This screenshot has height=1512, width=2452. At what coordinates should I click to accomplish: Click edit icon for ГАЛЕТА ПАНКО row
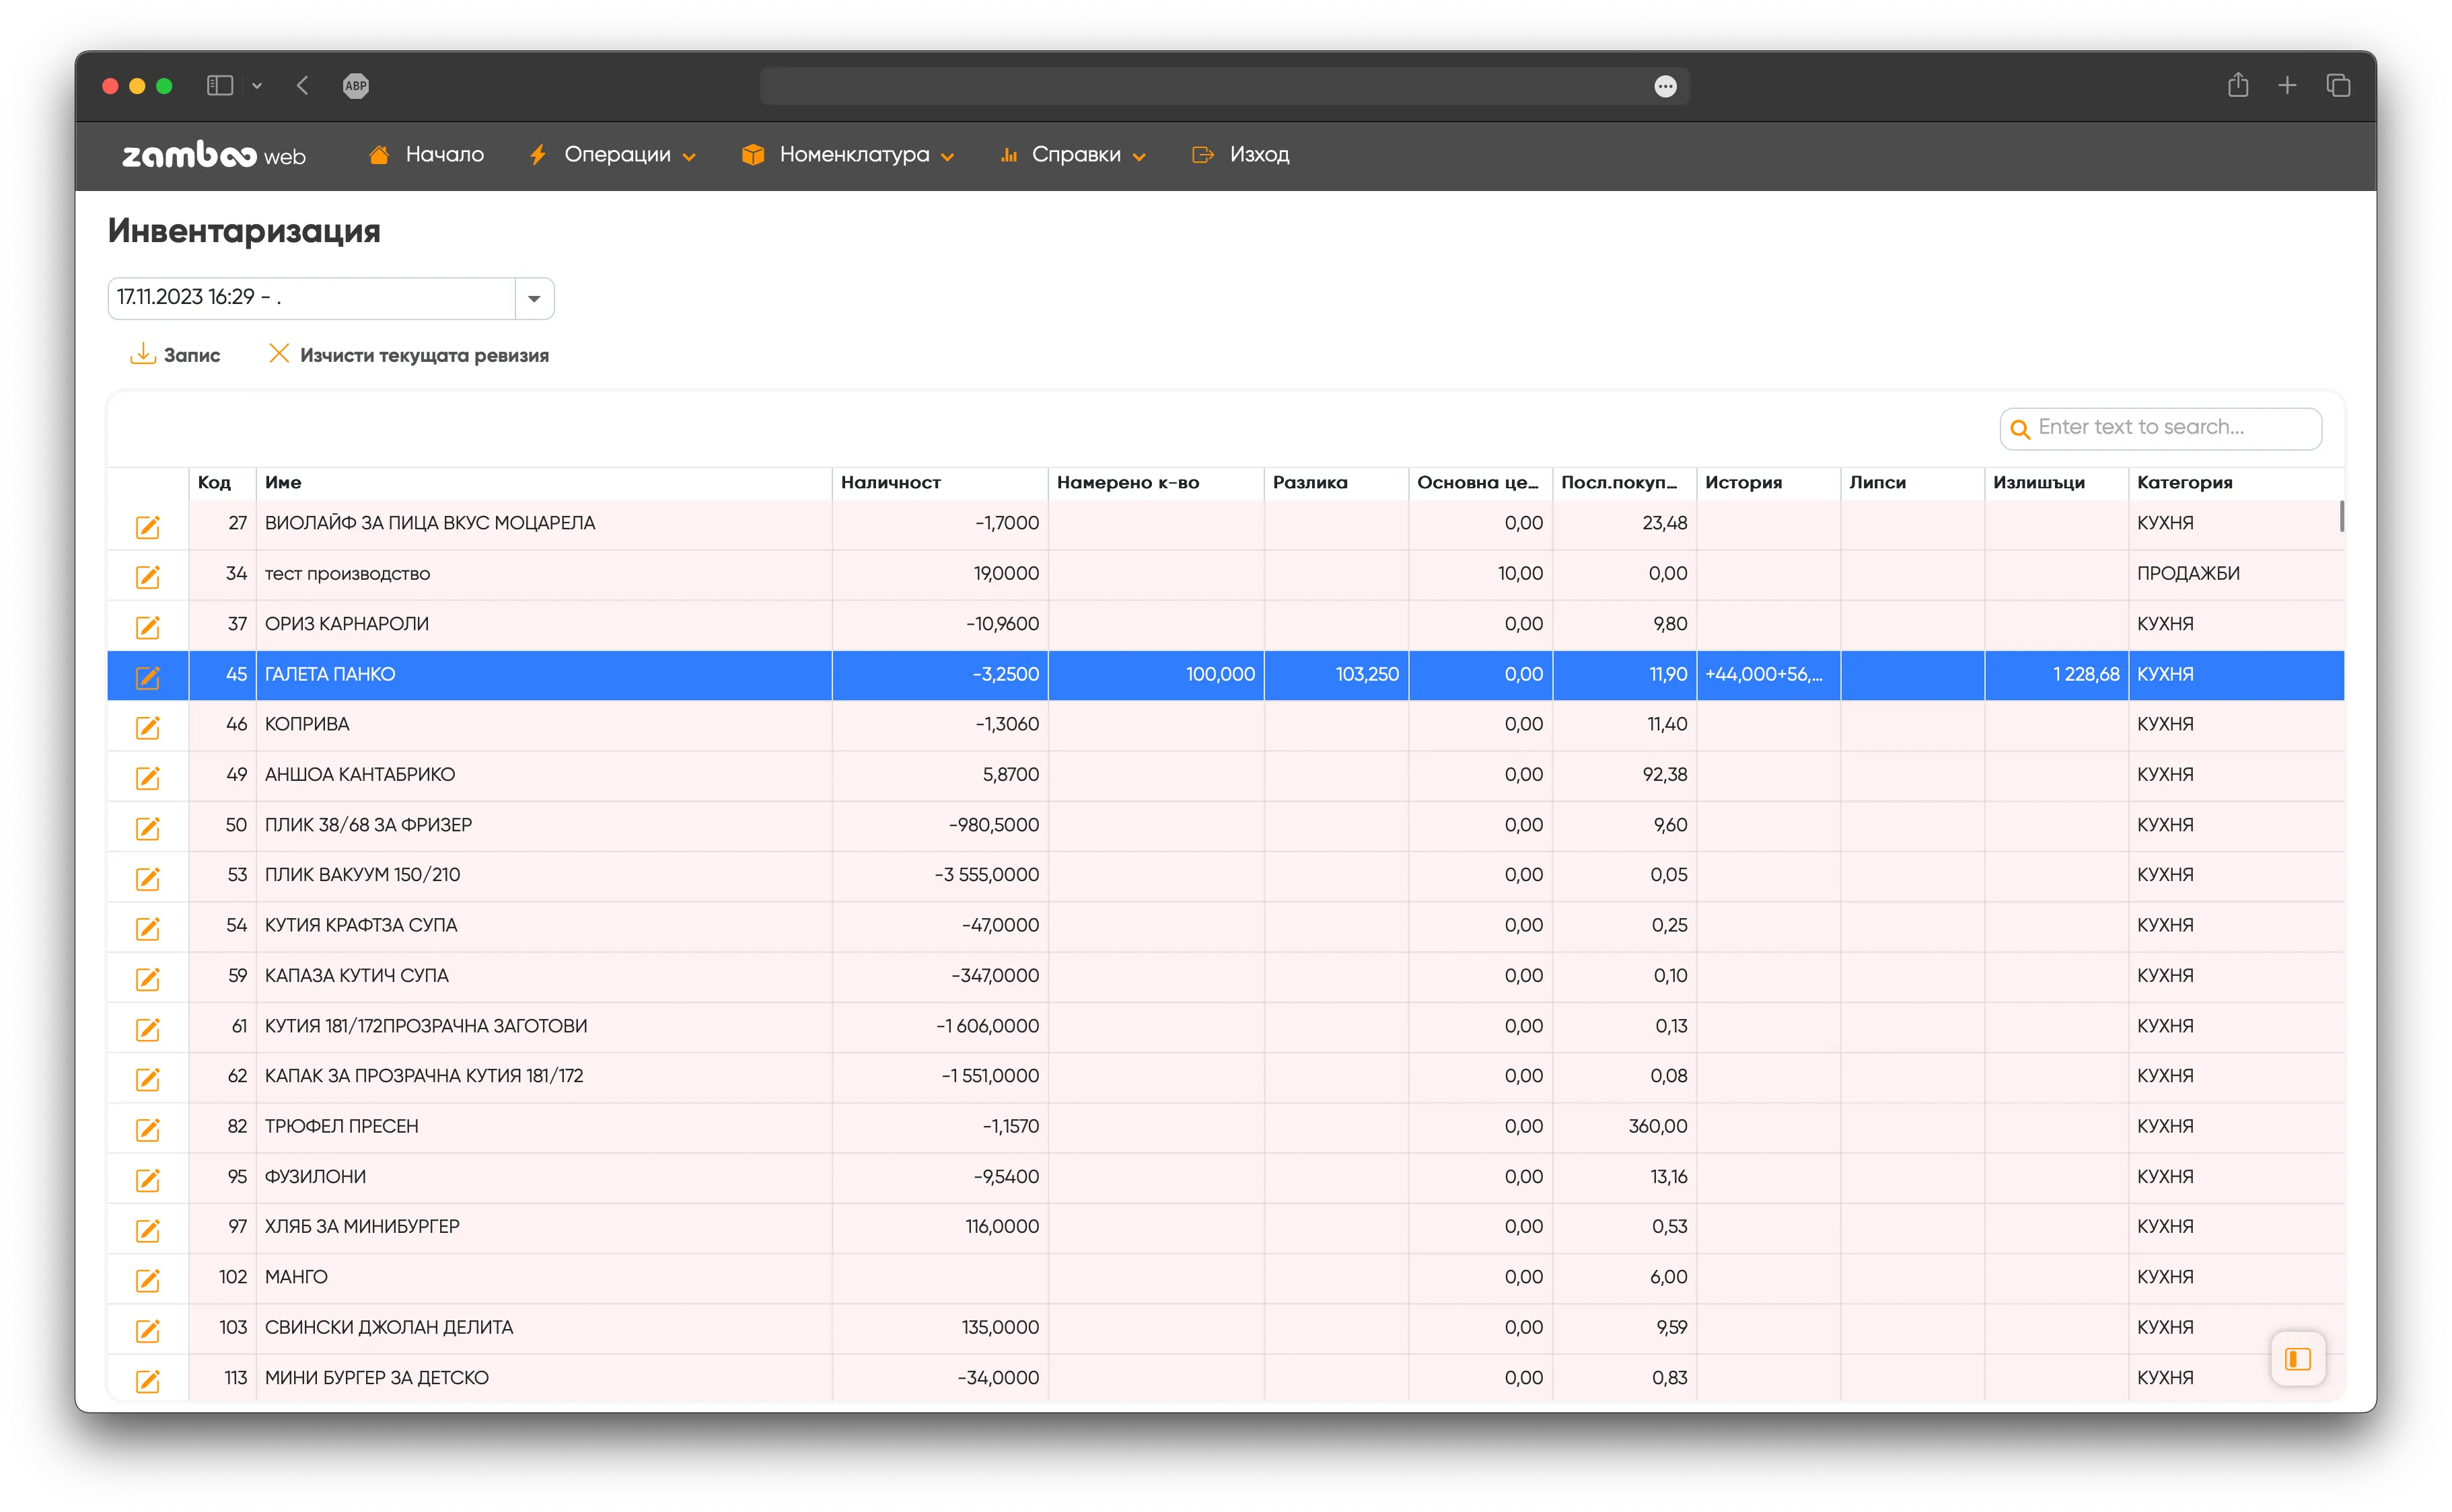[147, 677]
